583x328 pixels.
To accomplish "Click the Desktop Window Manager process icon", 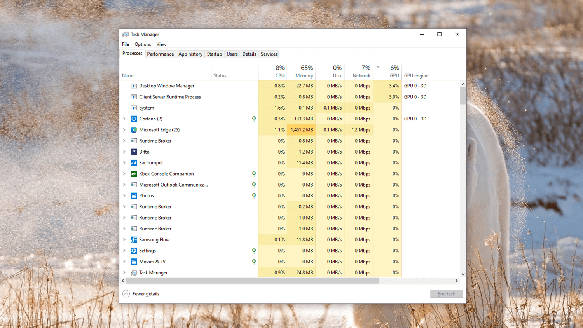I will tap(134, 86).
